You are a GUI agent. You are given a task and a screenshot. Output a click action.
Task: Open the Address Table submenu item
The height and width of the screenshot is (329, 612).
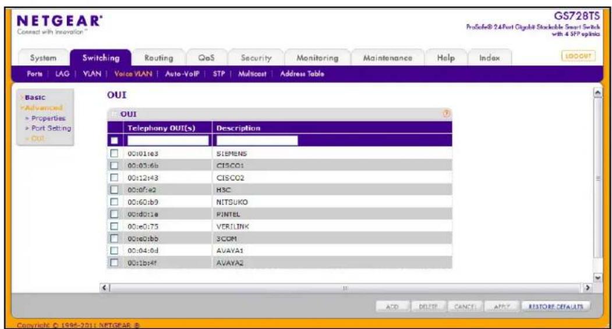click(x=302, y=74)
